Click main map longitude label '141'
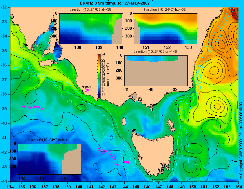This screenshot has width=244, height=189. tap(90, 187)
